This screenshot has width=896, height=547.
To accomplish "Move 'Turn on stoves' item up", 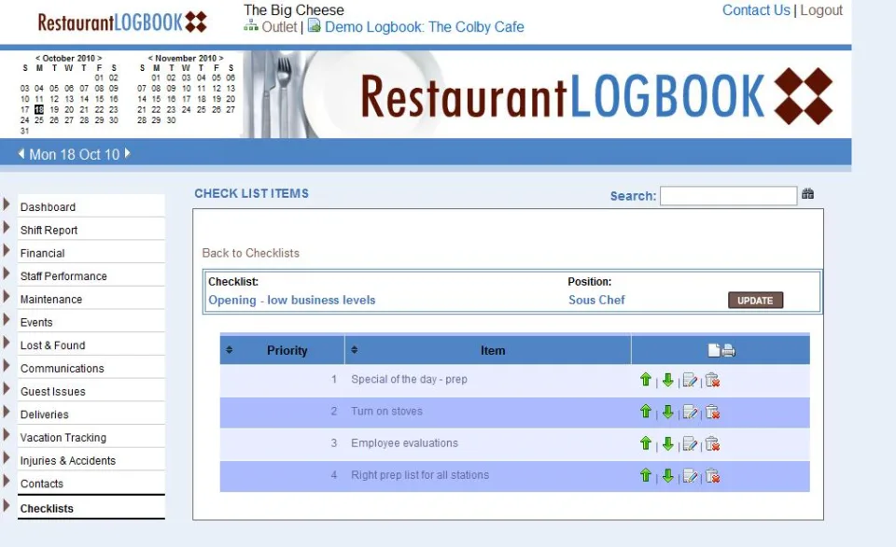I will [646, 412].
